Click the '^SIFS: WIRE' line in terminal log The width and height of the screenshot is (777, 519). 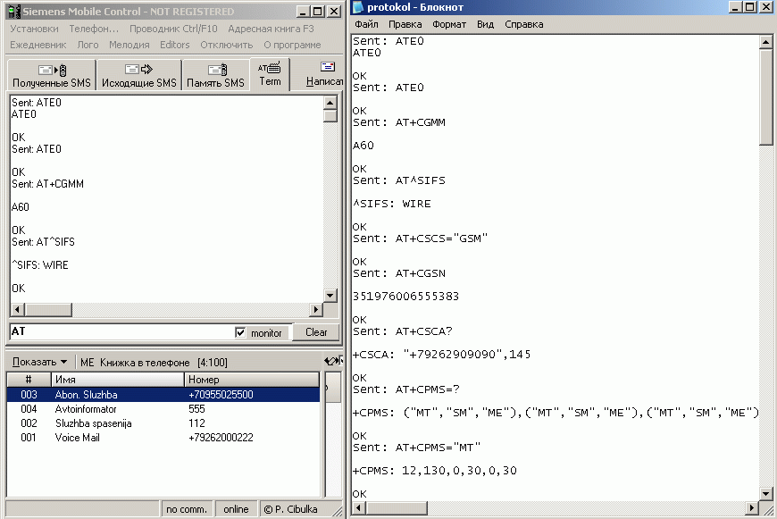(40, 265)
